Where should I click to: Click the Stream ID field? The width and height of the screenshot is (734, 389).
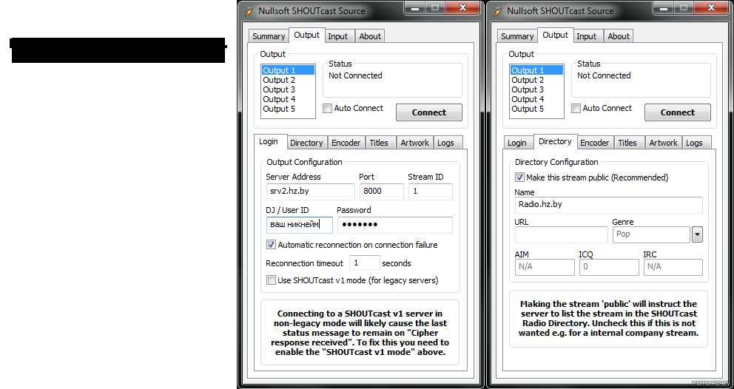[x=430, y=192]
